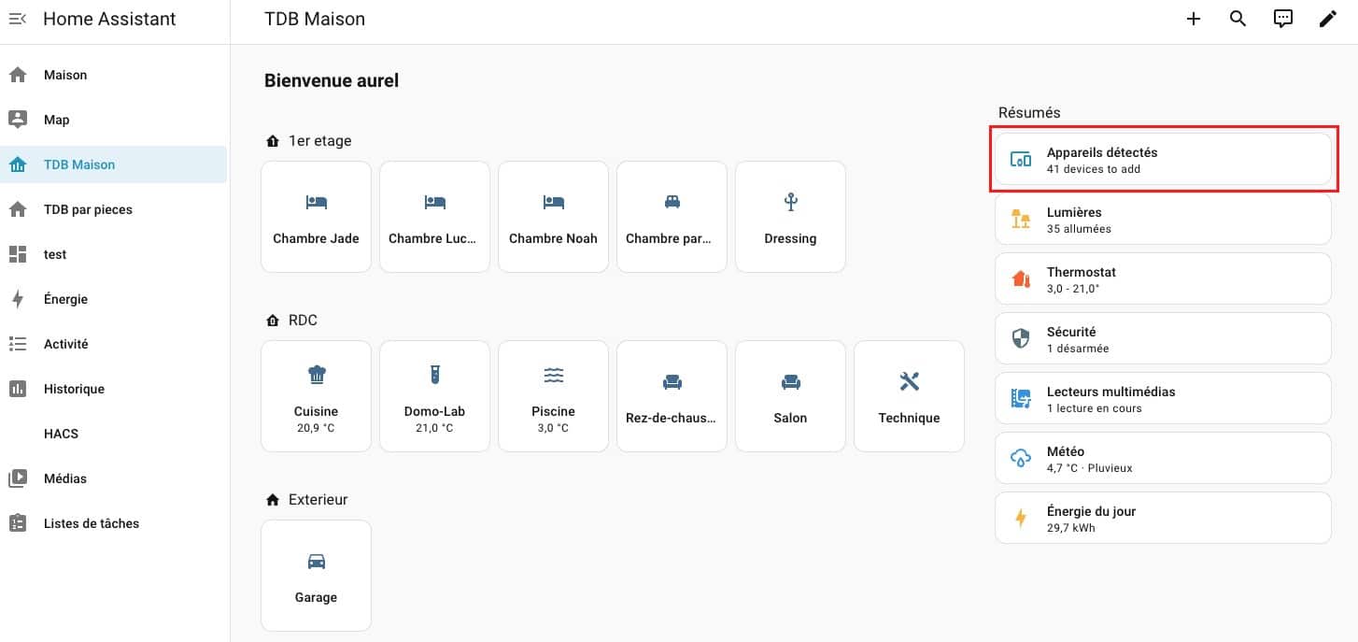1358x642 pixels.
Task: Open the assistant chat icon
Action: [1283, 19]
